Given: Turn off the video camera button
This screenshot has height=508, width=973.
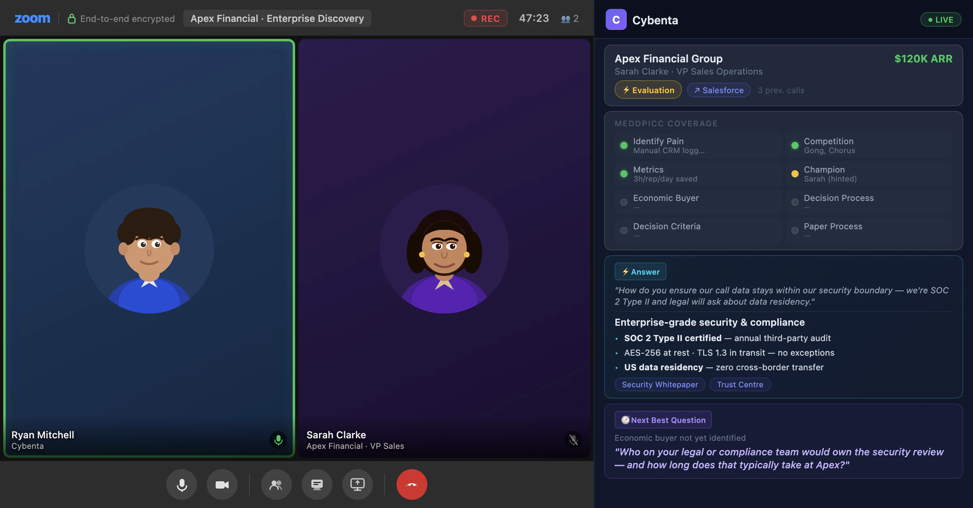Looking at the screenshot, I should pos(222,485).
